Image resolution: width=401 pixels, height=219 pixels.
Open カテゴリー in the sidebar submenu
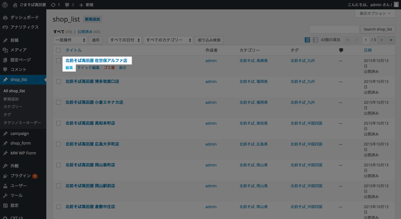pos(13,107)
